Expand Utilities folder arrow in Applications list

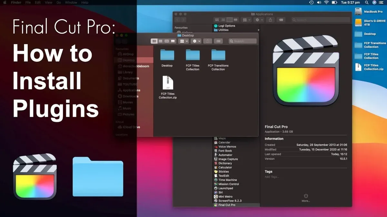click(259, 30)
